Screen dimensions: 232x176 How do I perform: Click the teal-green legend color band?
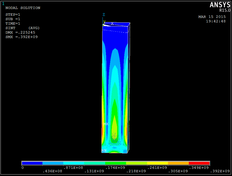click(95, 163)
